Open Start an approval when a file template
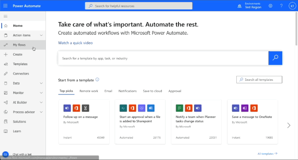The image size is (298, 160). [x=140, y=122]
